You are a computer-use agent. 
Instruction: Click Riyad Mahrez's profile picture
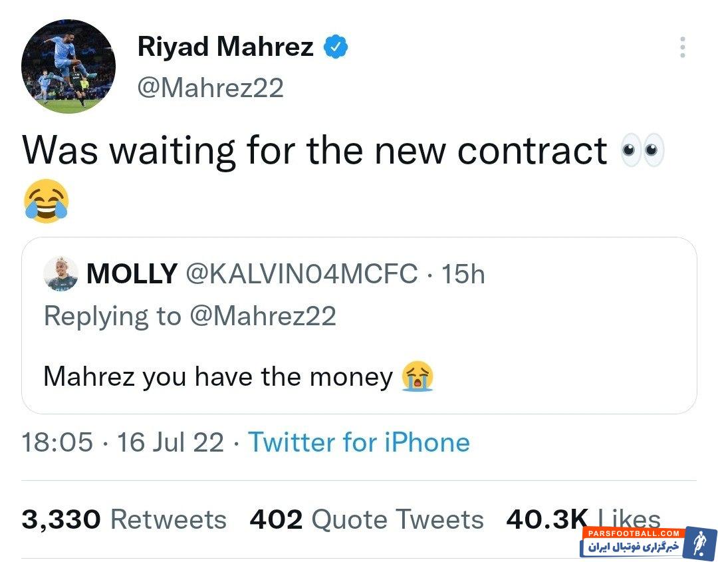point(68,67)
